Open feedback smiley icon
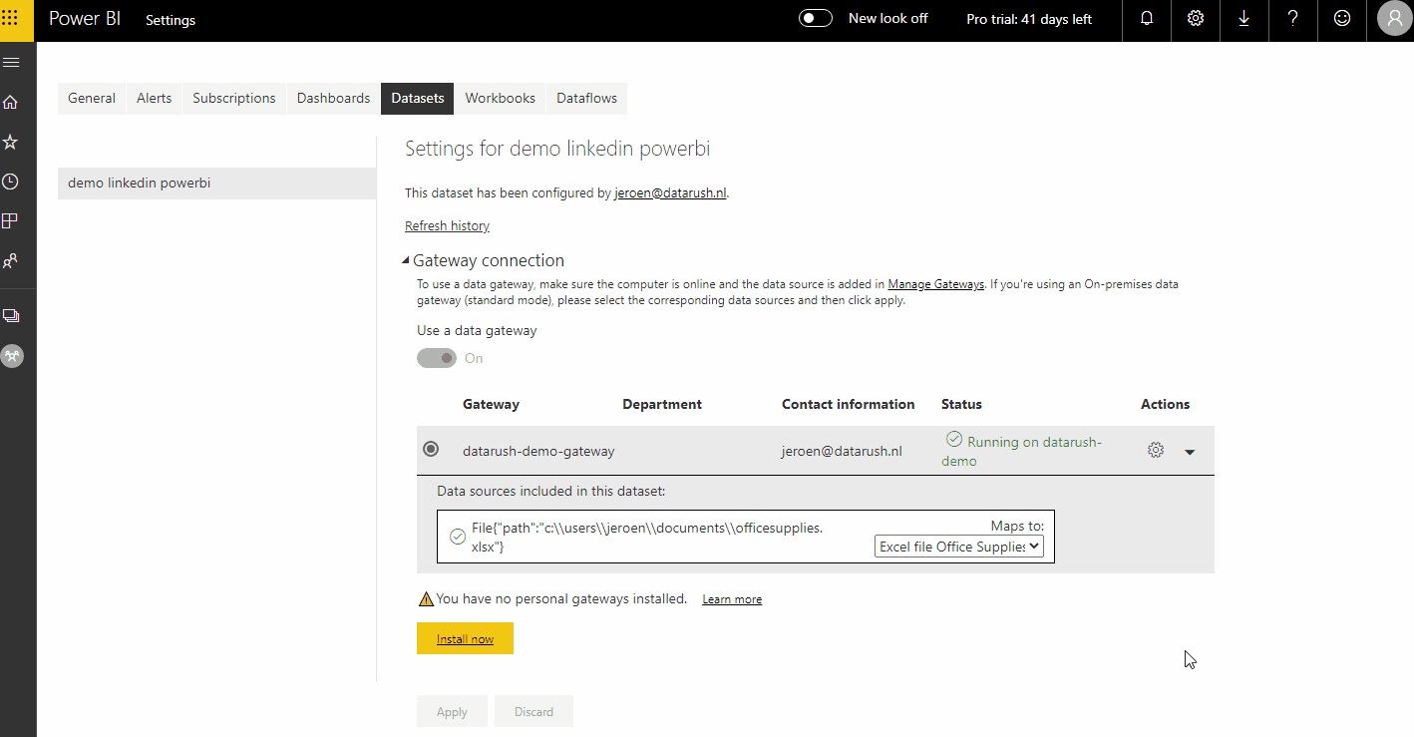The height and width of the screenshot is (737, 1414). tap(1342, 19)
